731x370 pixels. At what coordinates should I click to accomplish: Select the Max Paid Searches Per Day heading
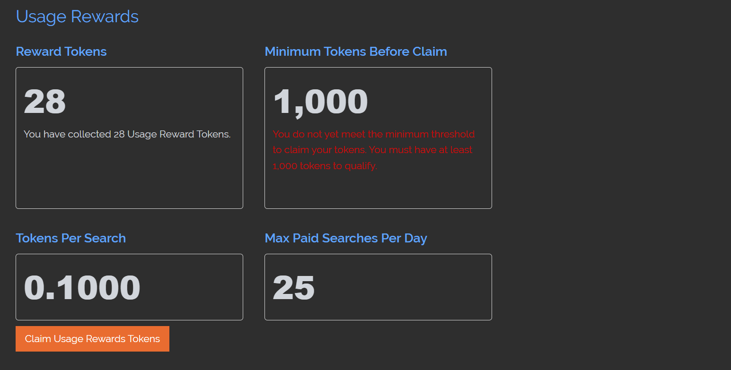pos(346,238)
